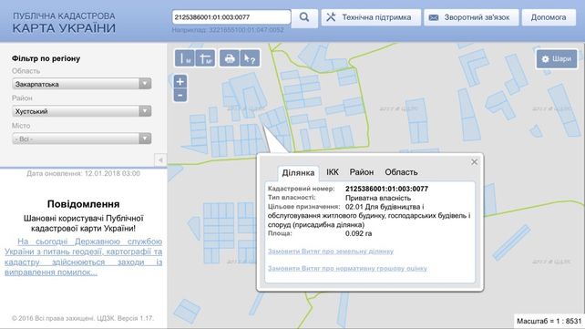The image size is (585, 329).
Task: Expand the Область dropdown Закарпатська
Action: pos(81,84)
